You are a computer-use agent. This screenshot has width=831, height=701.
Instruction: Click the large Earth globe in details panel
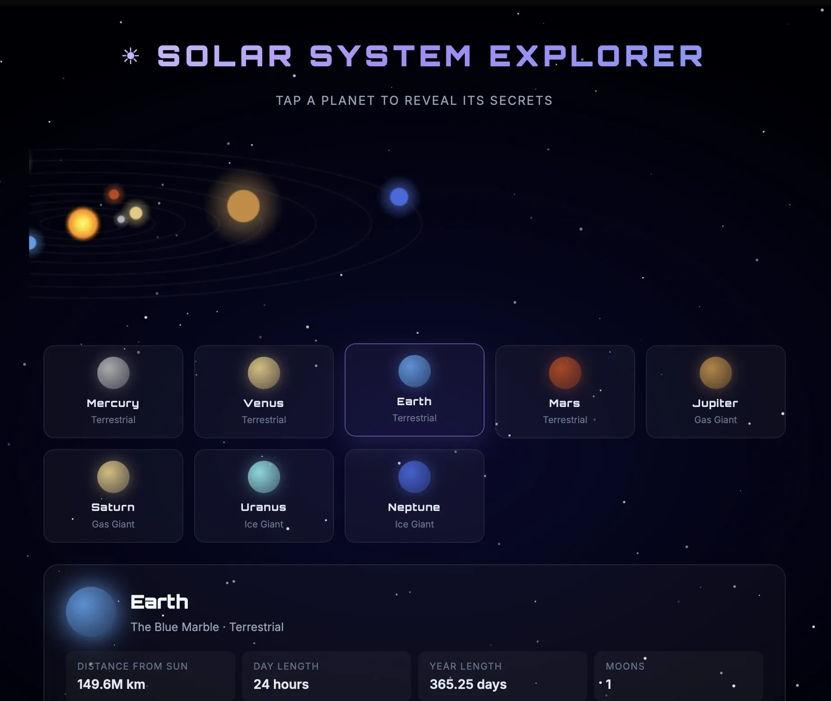(x=91, y=612)
